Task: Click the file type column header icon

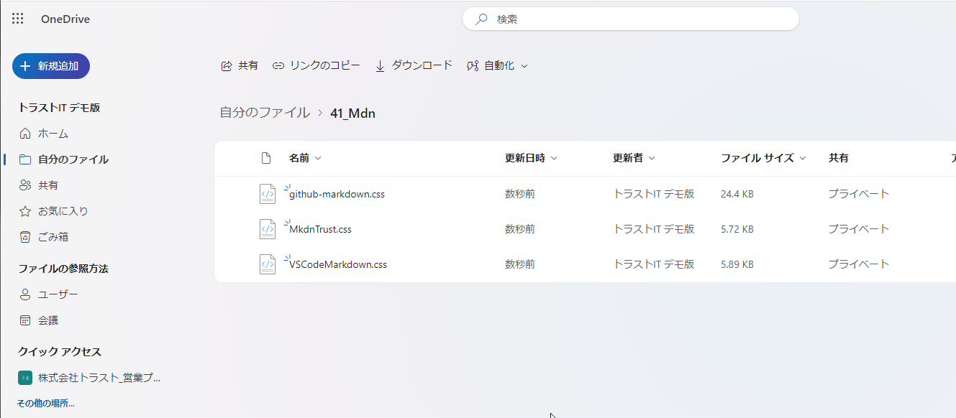Action: click(x=266, y=158)
